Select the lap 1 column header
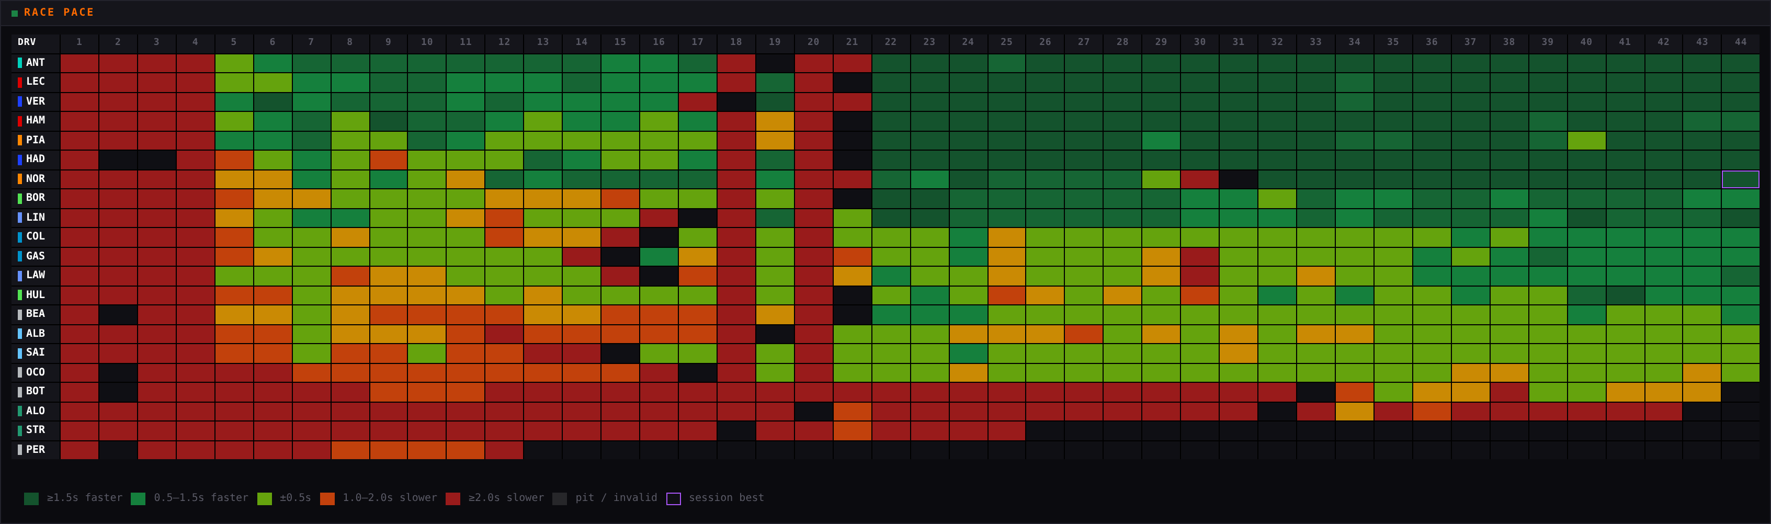The image size is (1771, 524). (79, 43)
